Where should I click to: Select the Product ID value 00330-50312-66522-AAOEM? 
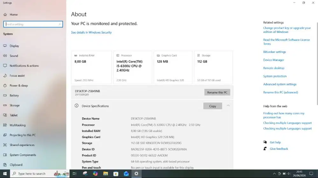pos(149,155)
